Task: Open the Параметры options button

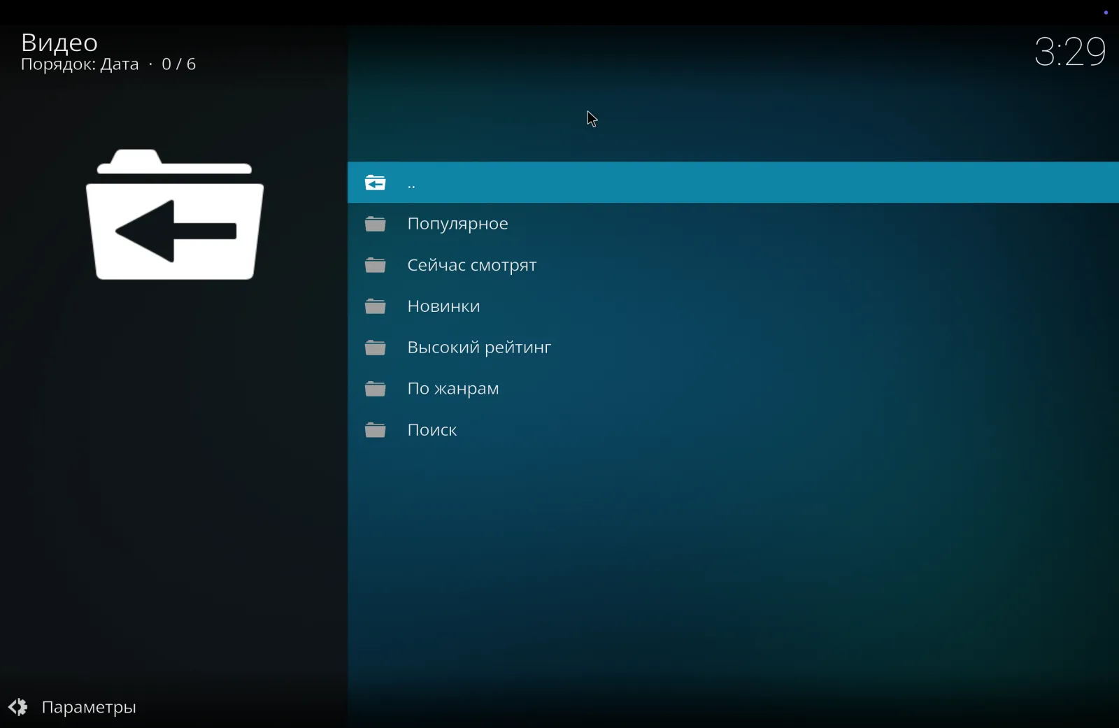Action: click(x=73, y=707)
